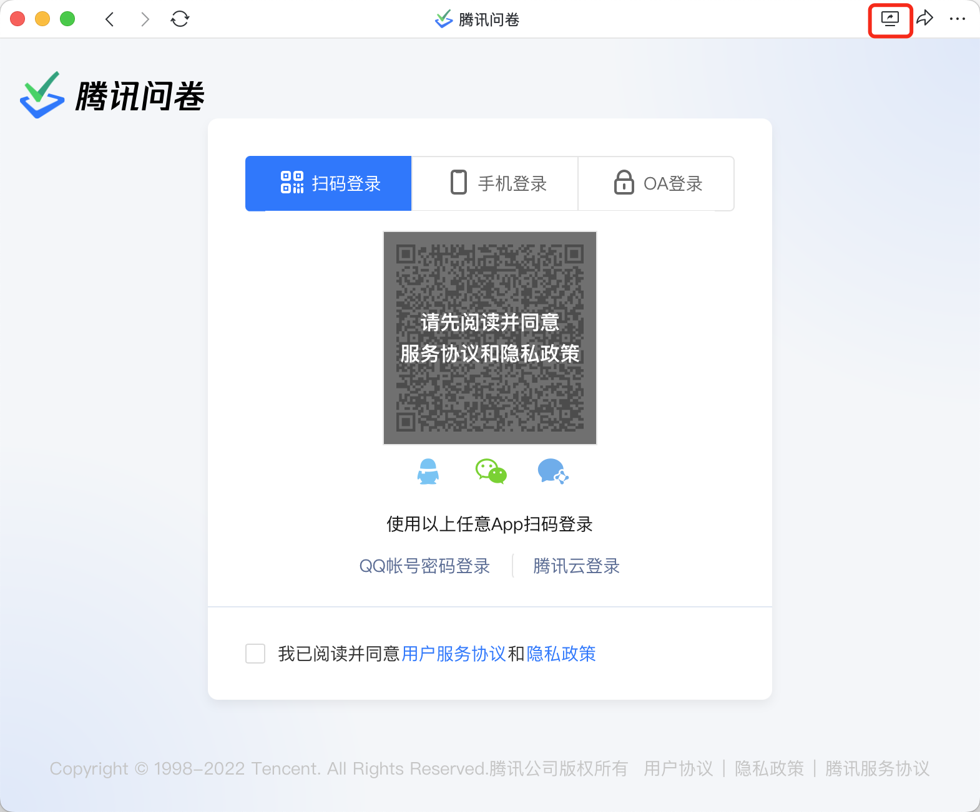Choose 腾讯云登录

(576, 566)
